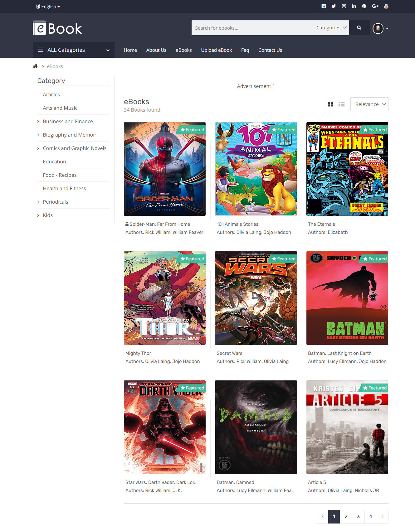Select the Food - Recipes category

point(60,175)
